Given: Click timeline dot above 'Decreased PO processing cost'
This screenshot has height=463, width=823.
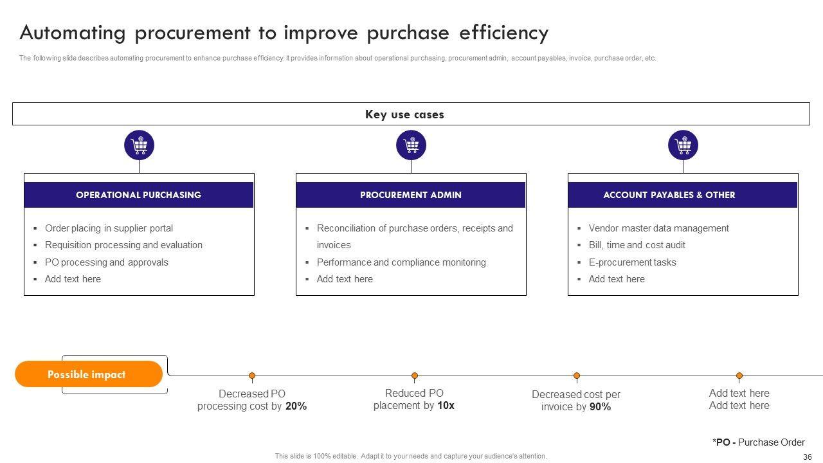Looking at the screenshot, I should click(x=252, y=376).
